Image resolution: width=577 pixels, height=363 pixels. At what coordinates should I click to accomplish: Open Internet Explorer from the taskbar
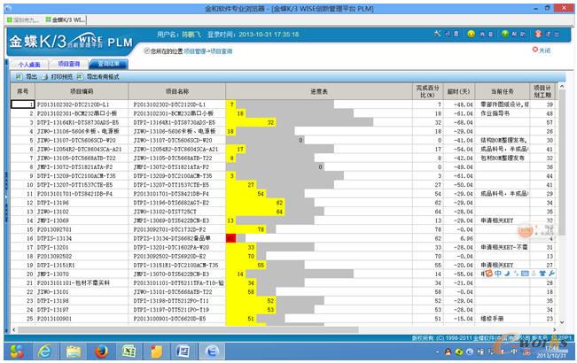tap(43, 351)
